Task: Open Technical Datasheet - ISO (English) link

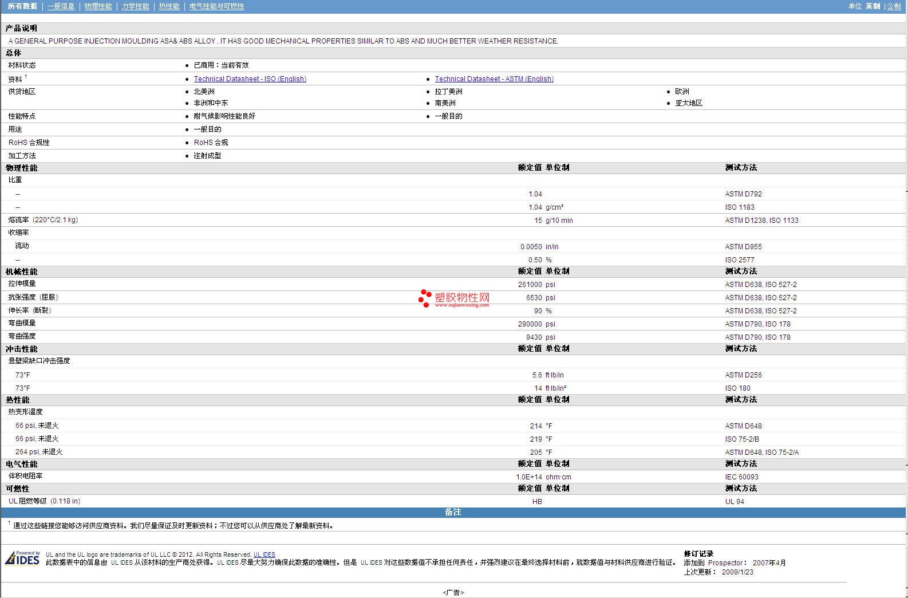Action: (x=250, y=79)
